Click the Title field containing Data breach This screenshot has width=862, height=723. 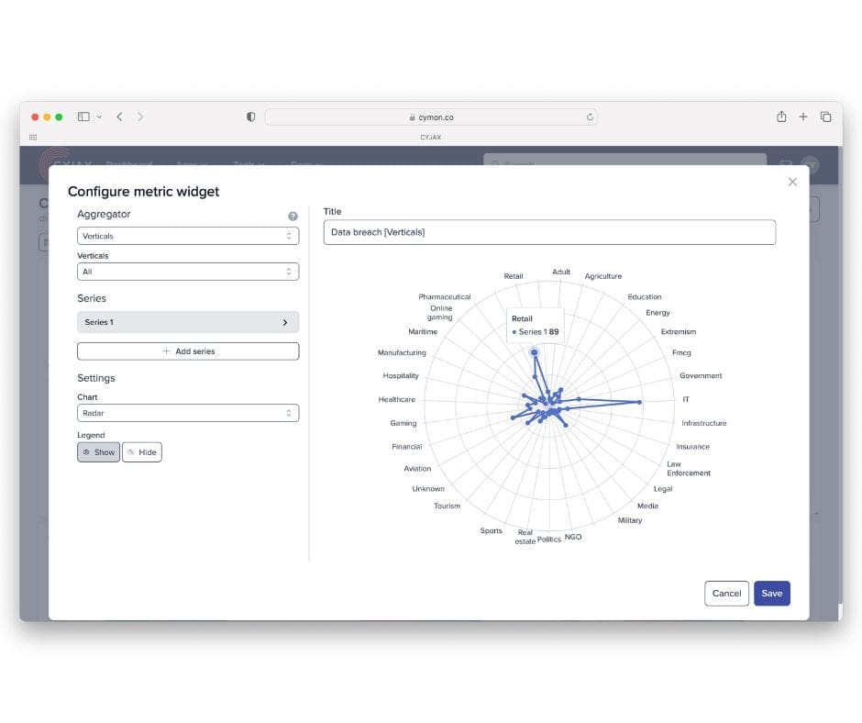[x=550, y=232]
